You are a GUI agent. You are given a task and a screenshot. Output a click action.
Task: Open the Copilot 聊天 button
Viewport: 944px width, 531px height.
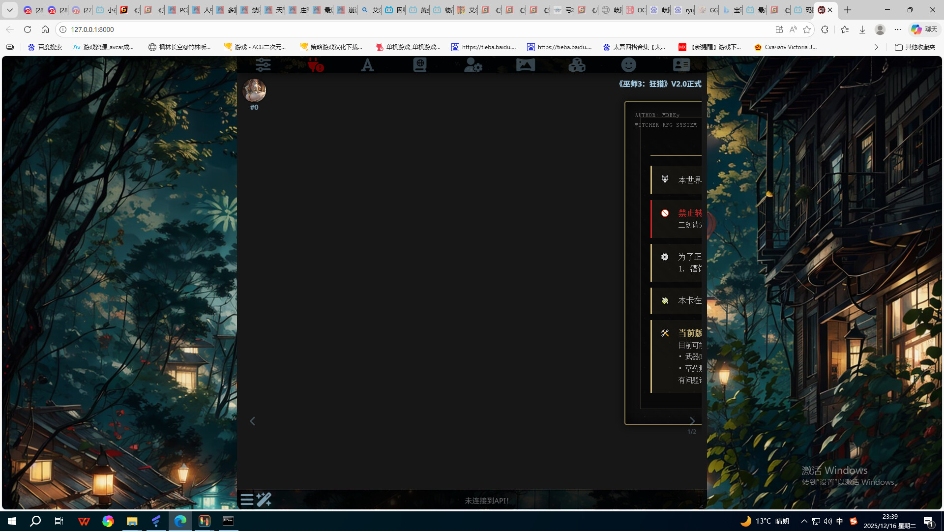(x=924, y=29)
